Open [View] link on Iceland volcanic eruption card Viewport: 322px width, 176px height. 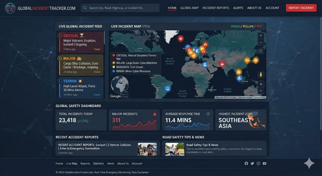coord(97,49)
